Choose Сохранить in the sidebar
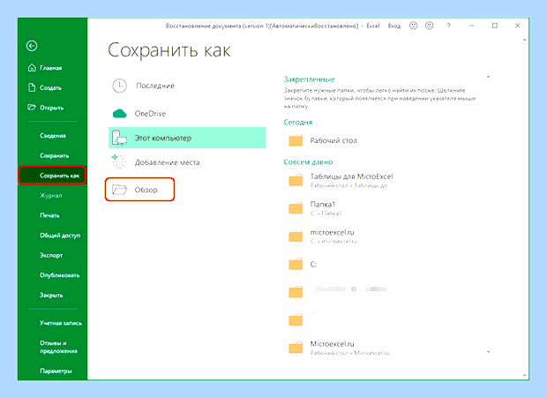This screenshot has width=547, height=398. pos(54,155)
